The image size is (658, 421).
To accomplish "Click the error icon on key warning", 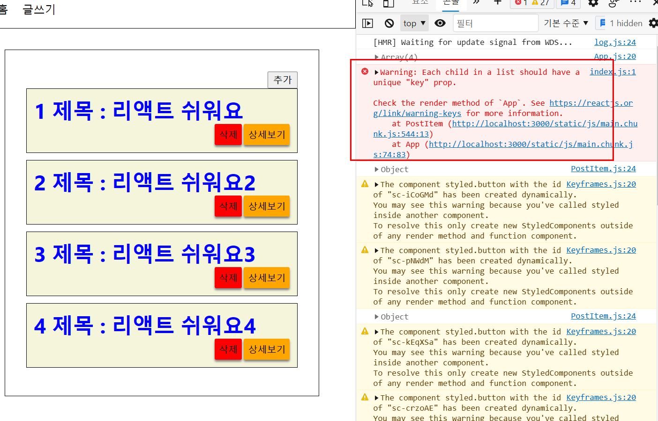I will [x=365, y=72].
